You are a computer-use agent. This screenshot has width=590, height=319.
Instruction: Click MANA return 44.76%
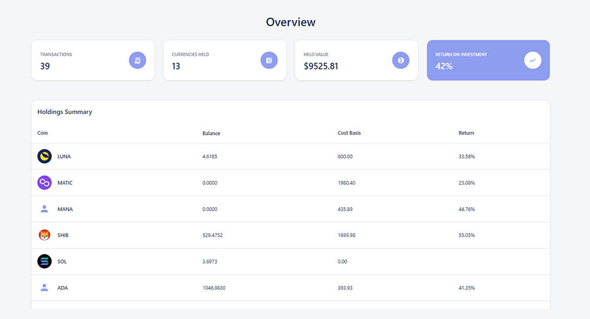(467, 209)
